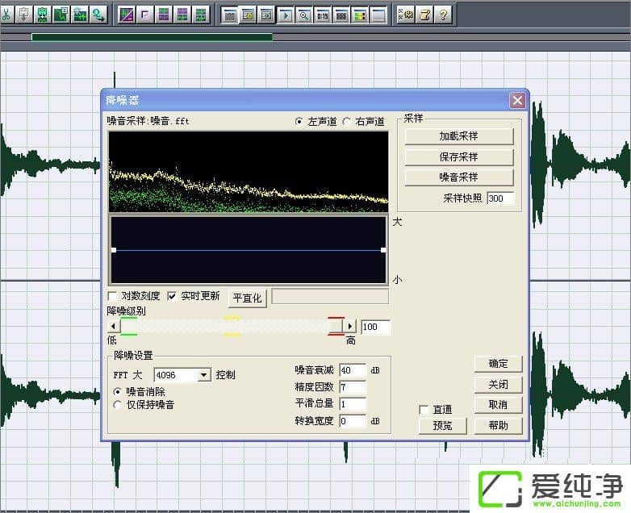
Task: Select the 仅保持噪音 option
Action: (x=118, y=405)
